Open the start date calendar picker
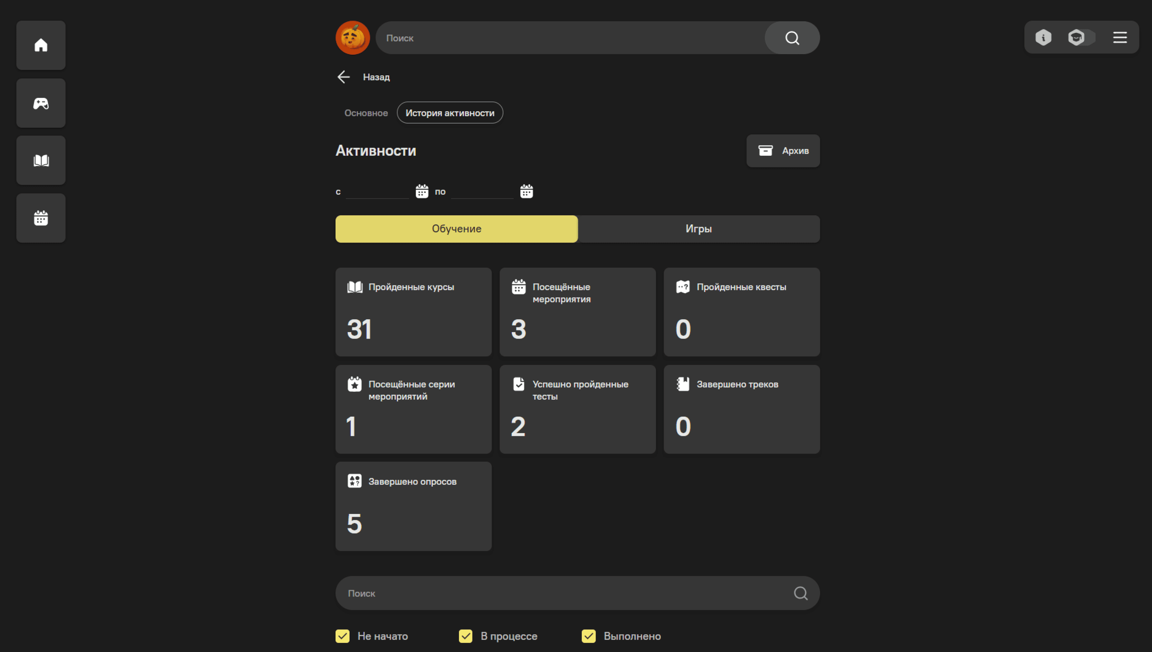 422,191
